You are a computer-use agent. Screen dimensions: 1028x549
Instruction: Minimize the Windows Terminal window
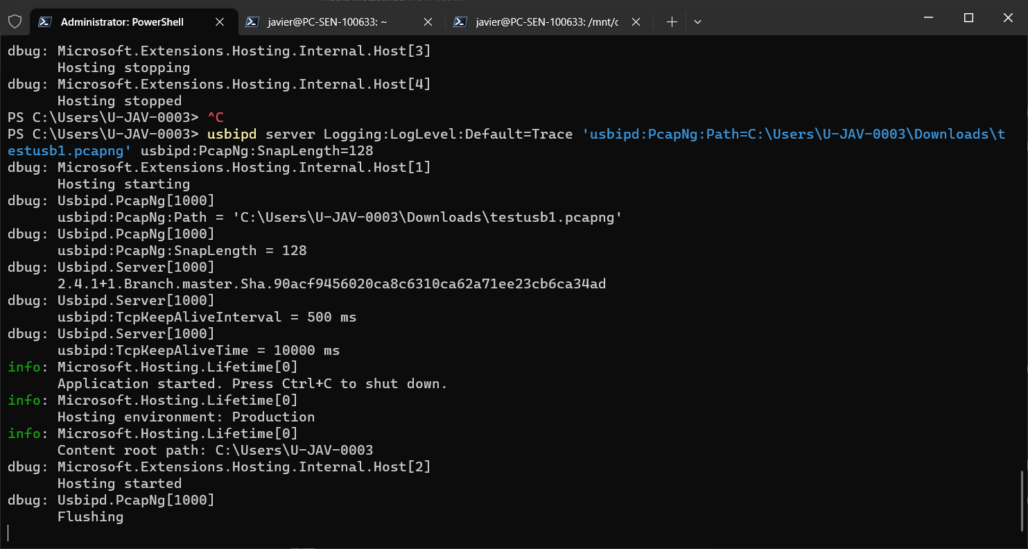click(927, 17)
